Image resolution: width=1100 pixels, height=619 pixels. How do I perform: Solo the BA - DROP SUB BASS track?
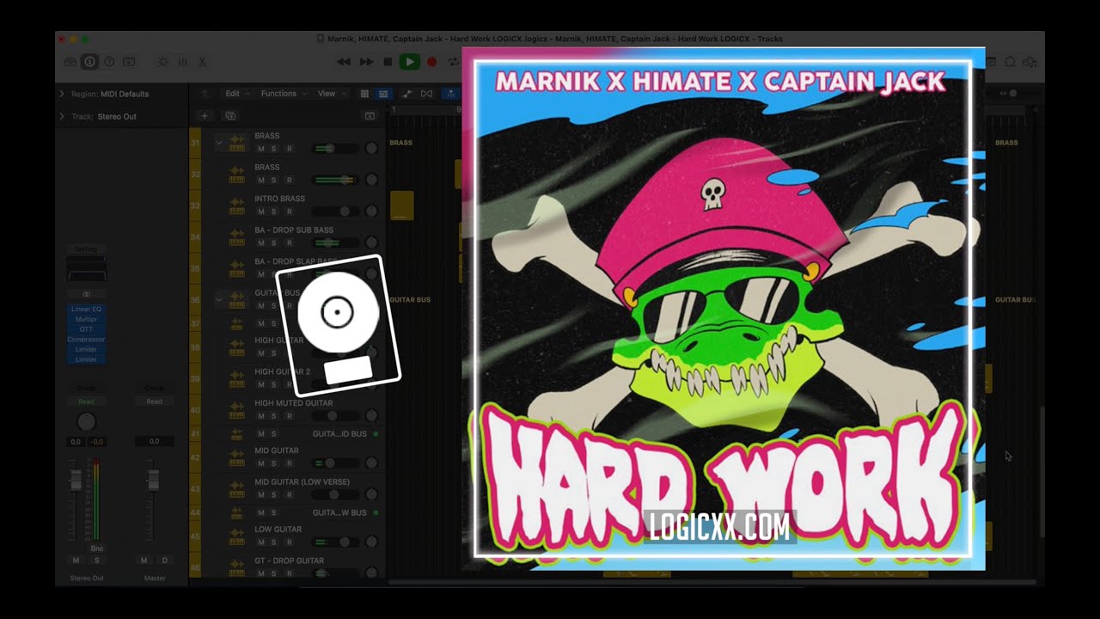(274, 243)
